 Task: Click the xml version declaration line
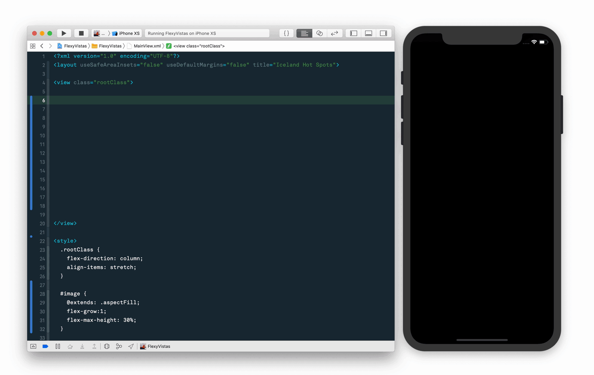click(x=117, y=56)
